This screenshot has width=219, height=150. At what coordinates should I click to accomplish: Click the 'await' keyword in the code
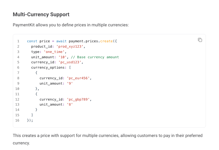coord(62,41)
